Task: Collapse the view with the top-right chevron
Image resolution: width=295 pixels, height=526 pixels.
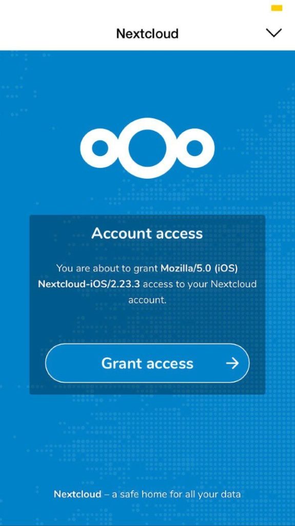Action: click(x=274, y=33)
